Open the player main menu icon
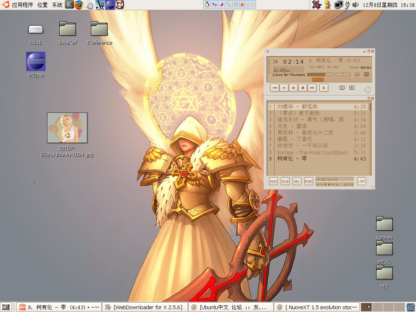 [268, 51]
